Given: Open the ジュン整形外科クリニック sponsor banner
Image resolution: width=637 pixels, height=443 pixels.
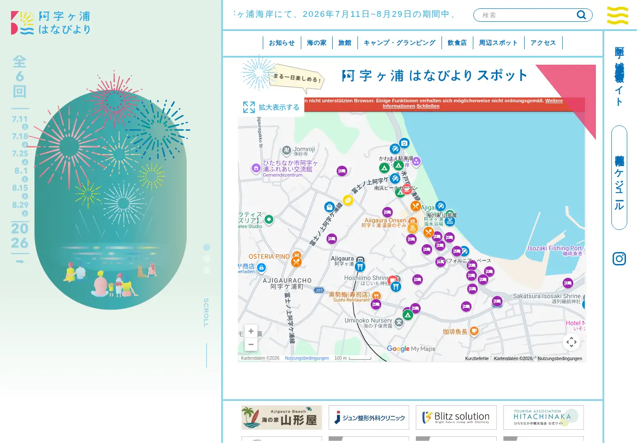Looking at the screenshot, I should tap(369, 417).
